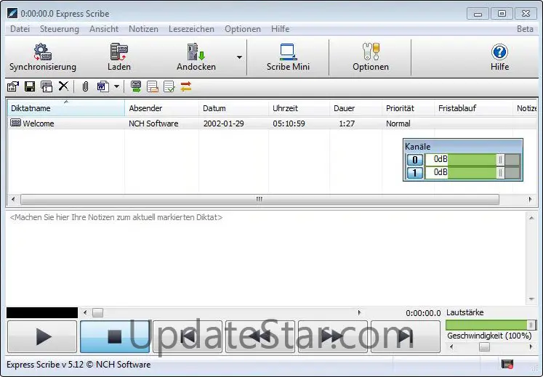Click the go to end button
The image size is (543, 377).
coord(406,336)
